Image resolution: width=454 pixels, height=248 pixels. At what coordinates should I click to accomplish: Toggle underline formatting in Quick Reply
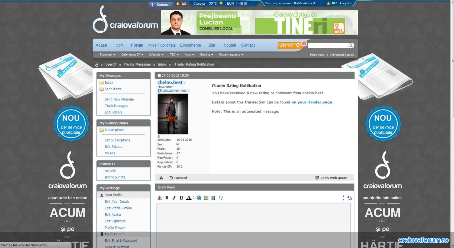(x=181, y=198)
